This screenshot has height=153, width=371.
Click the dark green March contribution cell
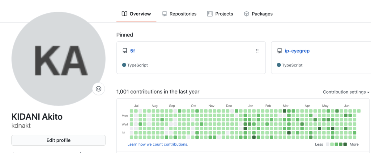click(284, 111)
